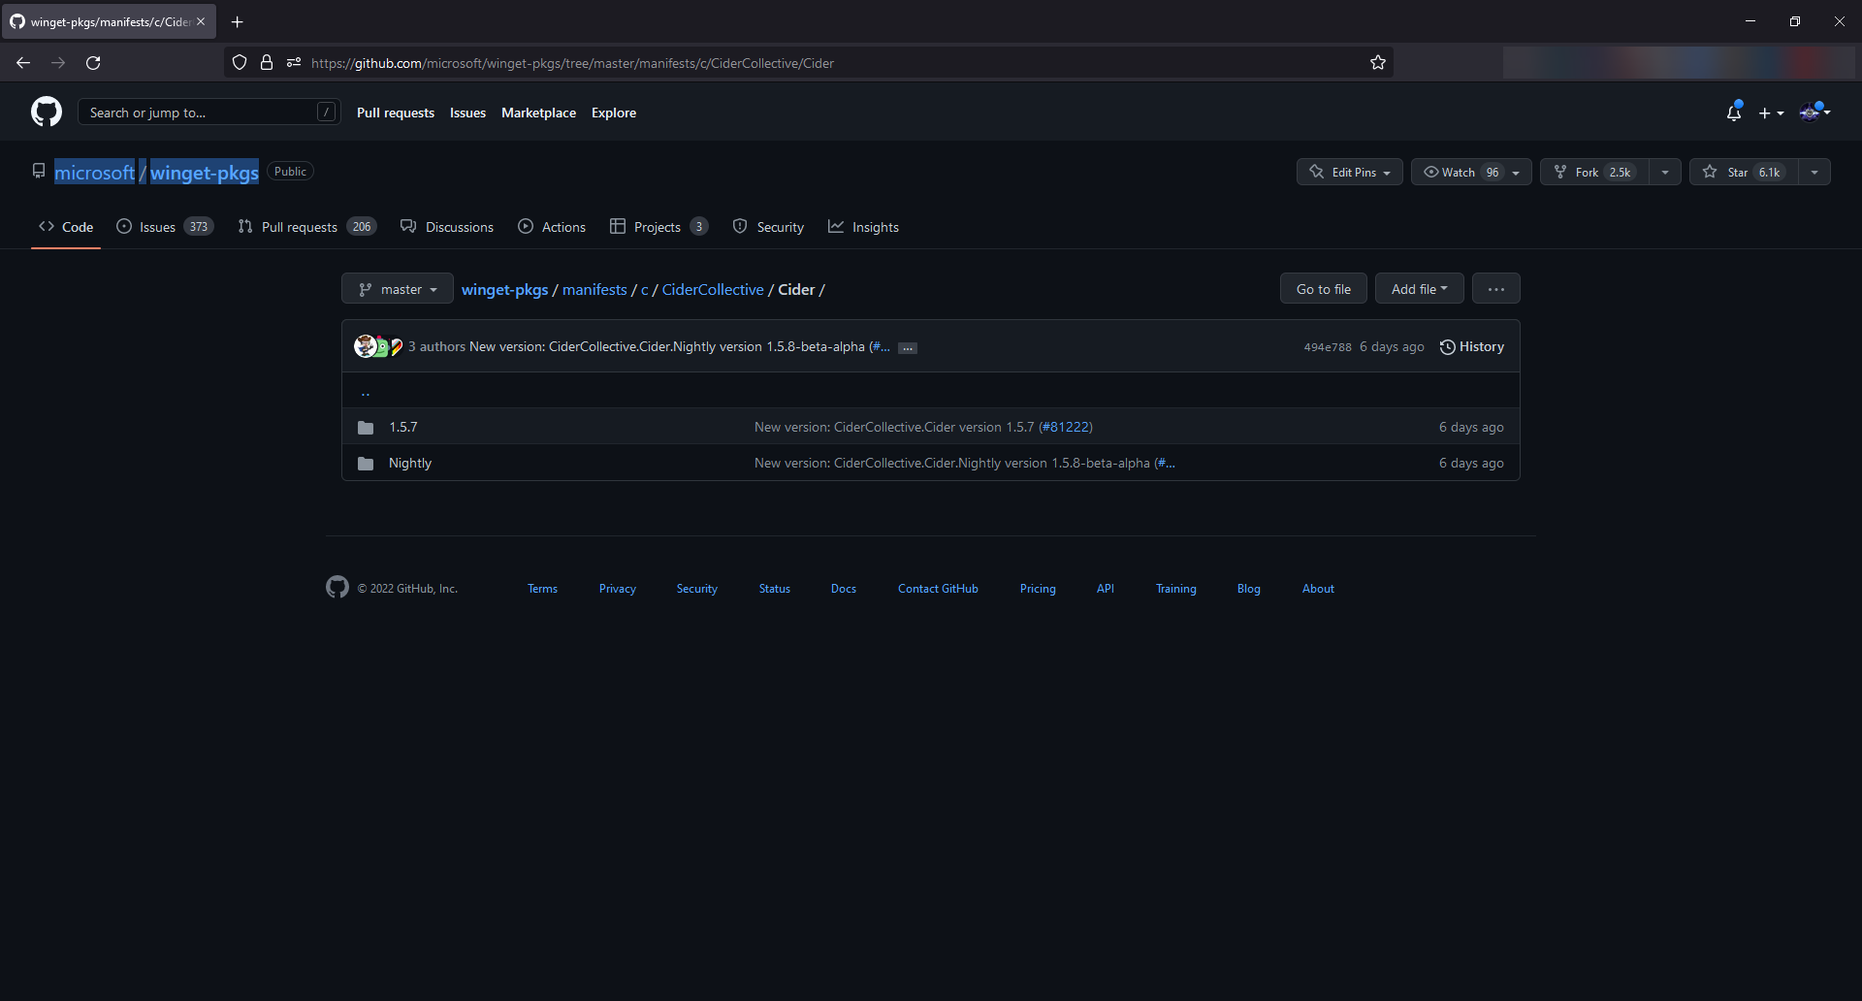Open the Marketplace menu item

pyautogui.click(x=538, y=113)
